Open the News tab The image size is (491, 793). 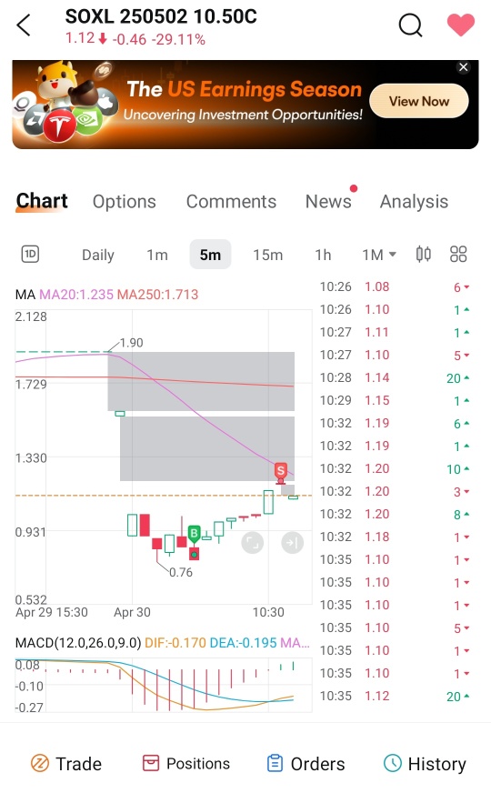click(x=328, y=201)
